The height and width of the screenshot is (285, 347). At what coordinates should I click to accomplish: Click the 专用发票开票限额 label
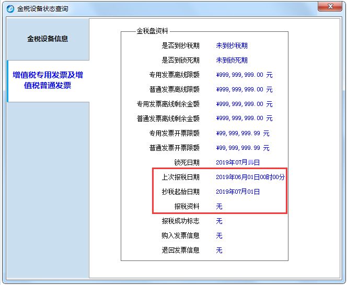tap(175, 133)
